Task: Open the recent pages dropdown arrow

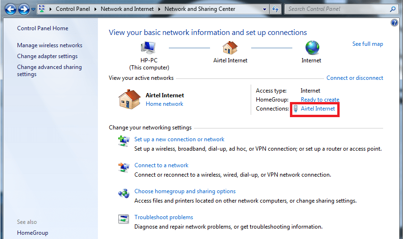Action: coord(33,9)
